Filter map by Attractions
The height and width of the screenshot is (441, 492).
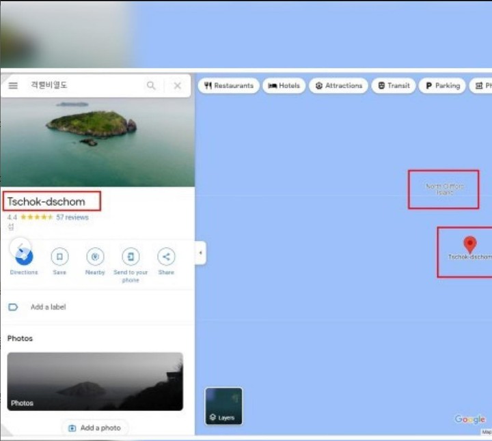click(x=338, y=85)
